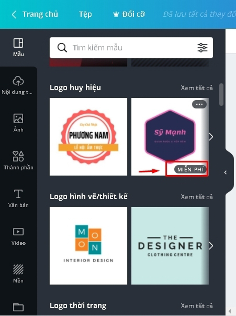Open the Nền background panel
Screen dimensions: 236x316
(18, 274)
